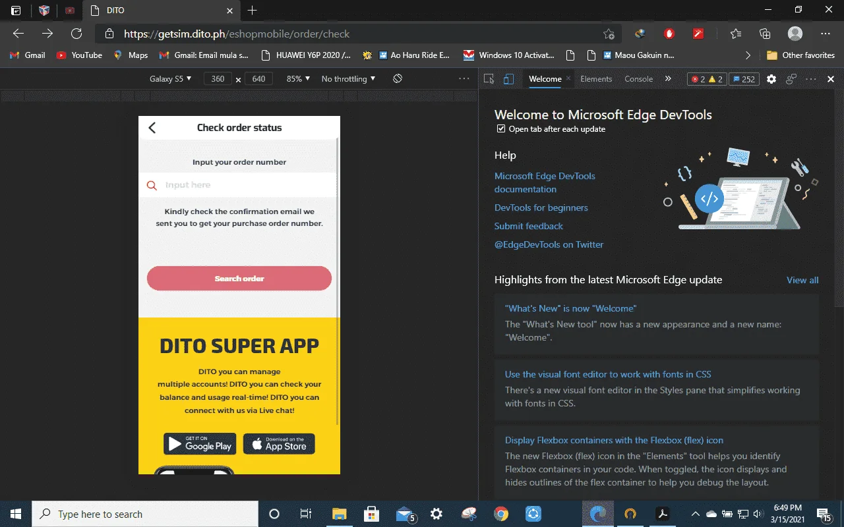Click the inspect element picker icon
The width and height of the screenshot is (844, 527).
click(x=489, y=79)
